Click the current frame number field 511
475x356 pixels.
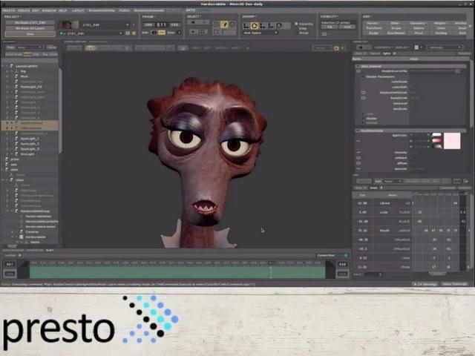click(x=160, y=24)
